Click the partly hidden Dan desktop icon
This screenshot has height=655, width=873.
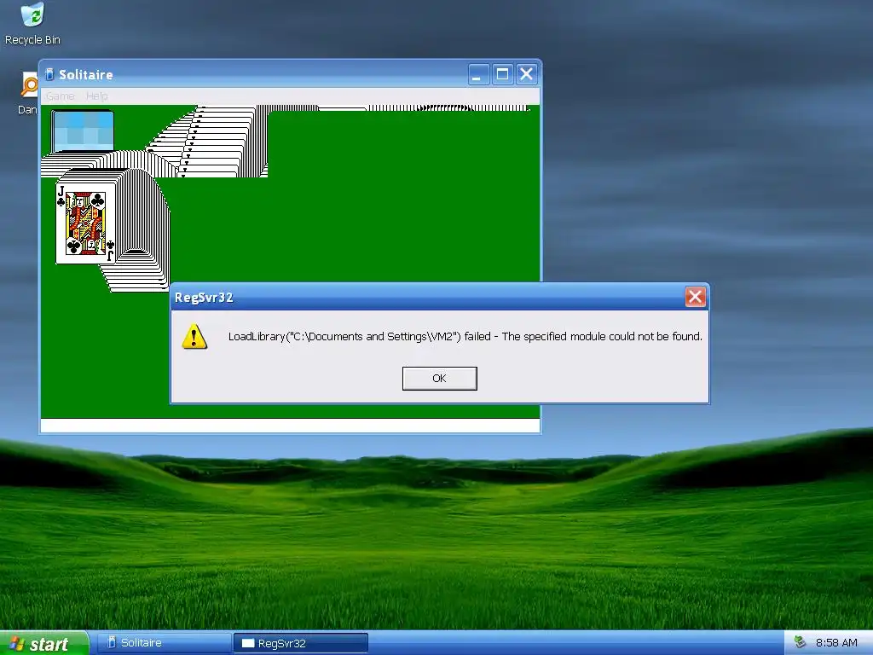point(28,93)
